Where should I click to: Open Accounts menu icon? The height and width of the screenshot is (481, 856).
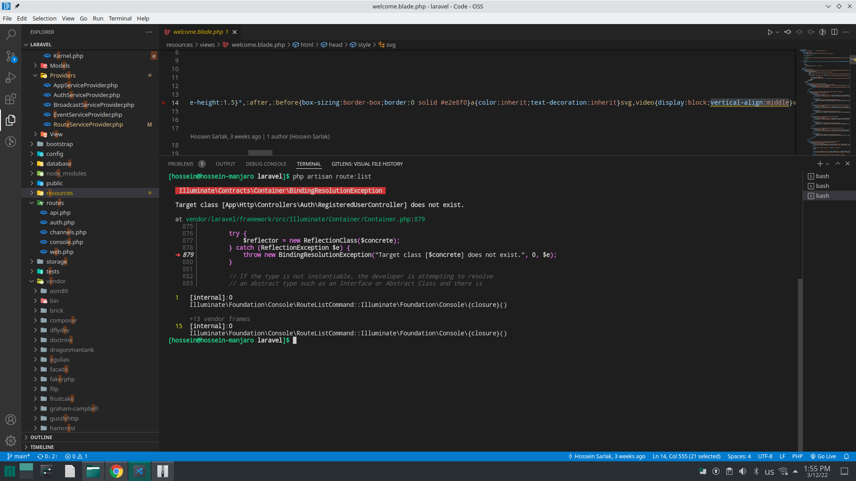(x=11, y=420)
